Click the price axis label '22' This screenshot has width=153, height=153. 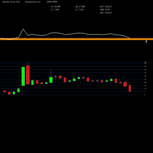(x=145, y=82)
